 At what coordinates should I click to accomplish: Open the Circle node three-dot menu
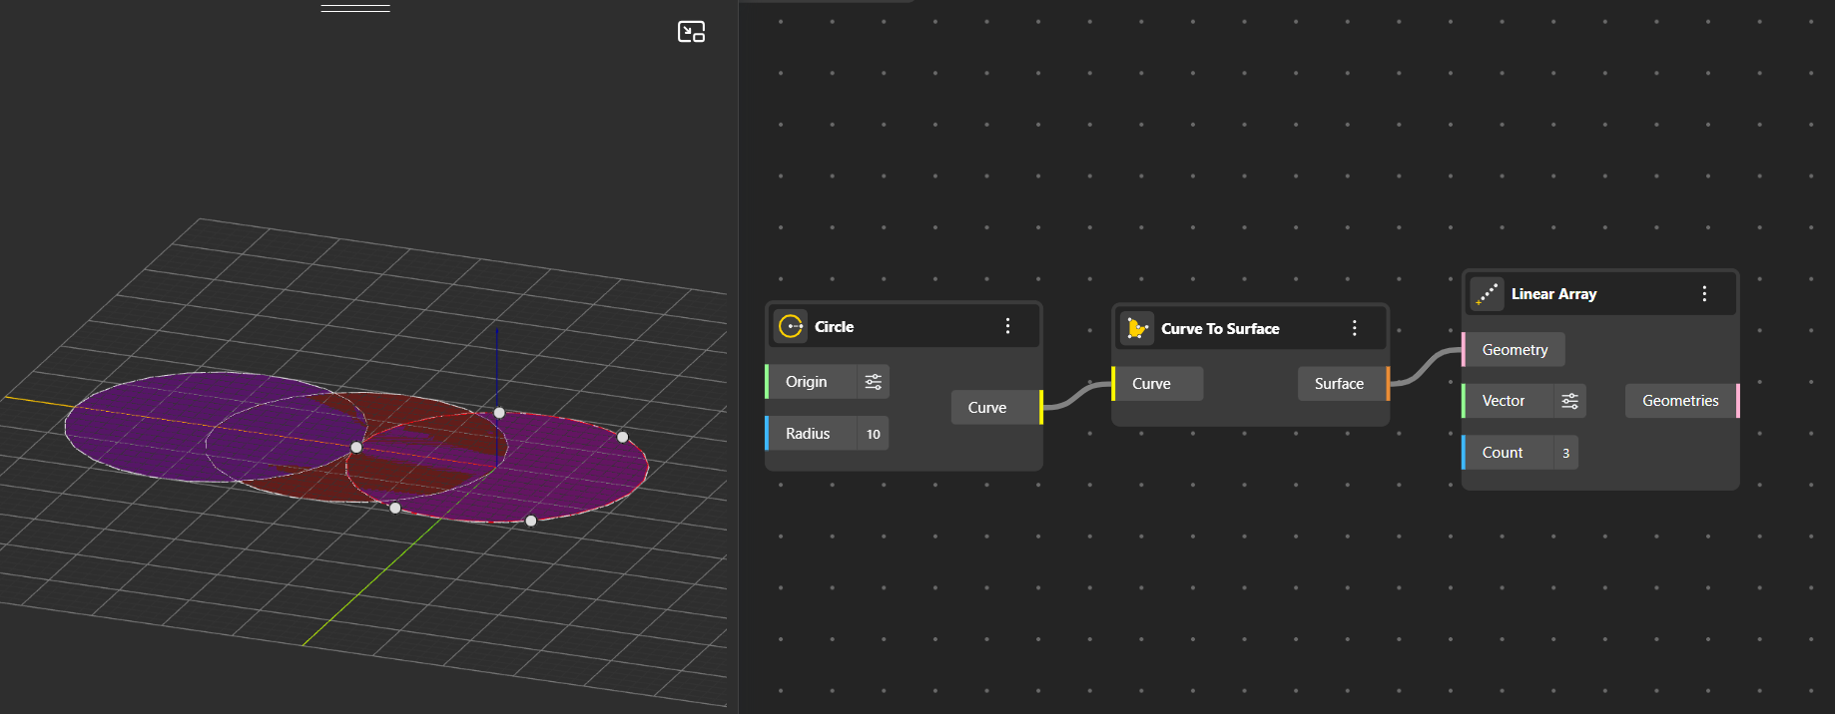(x=1007, y=326)
